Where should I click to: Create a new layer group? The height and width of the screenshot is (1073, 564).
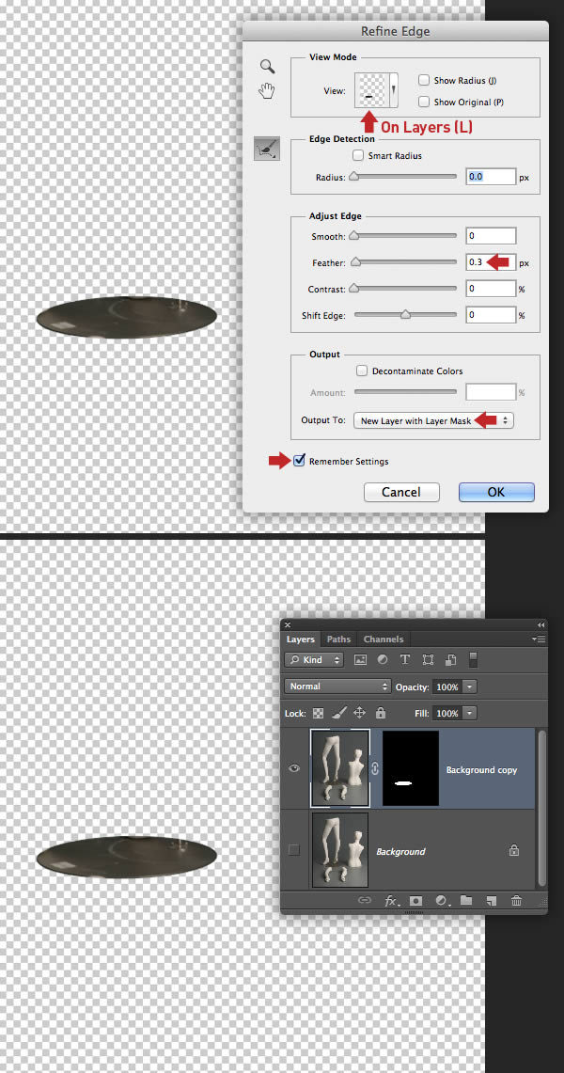(x=466, y=901)
